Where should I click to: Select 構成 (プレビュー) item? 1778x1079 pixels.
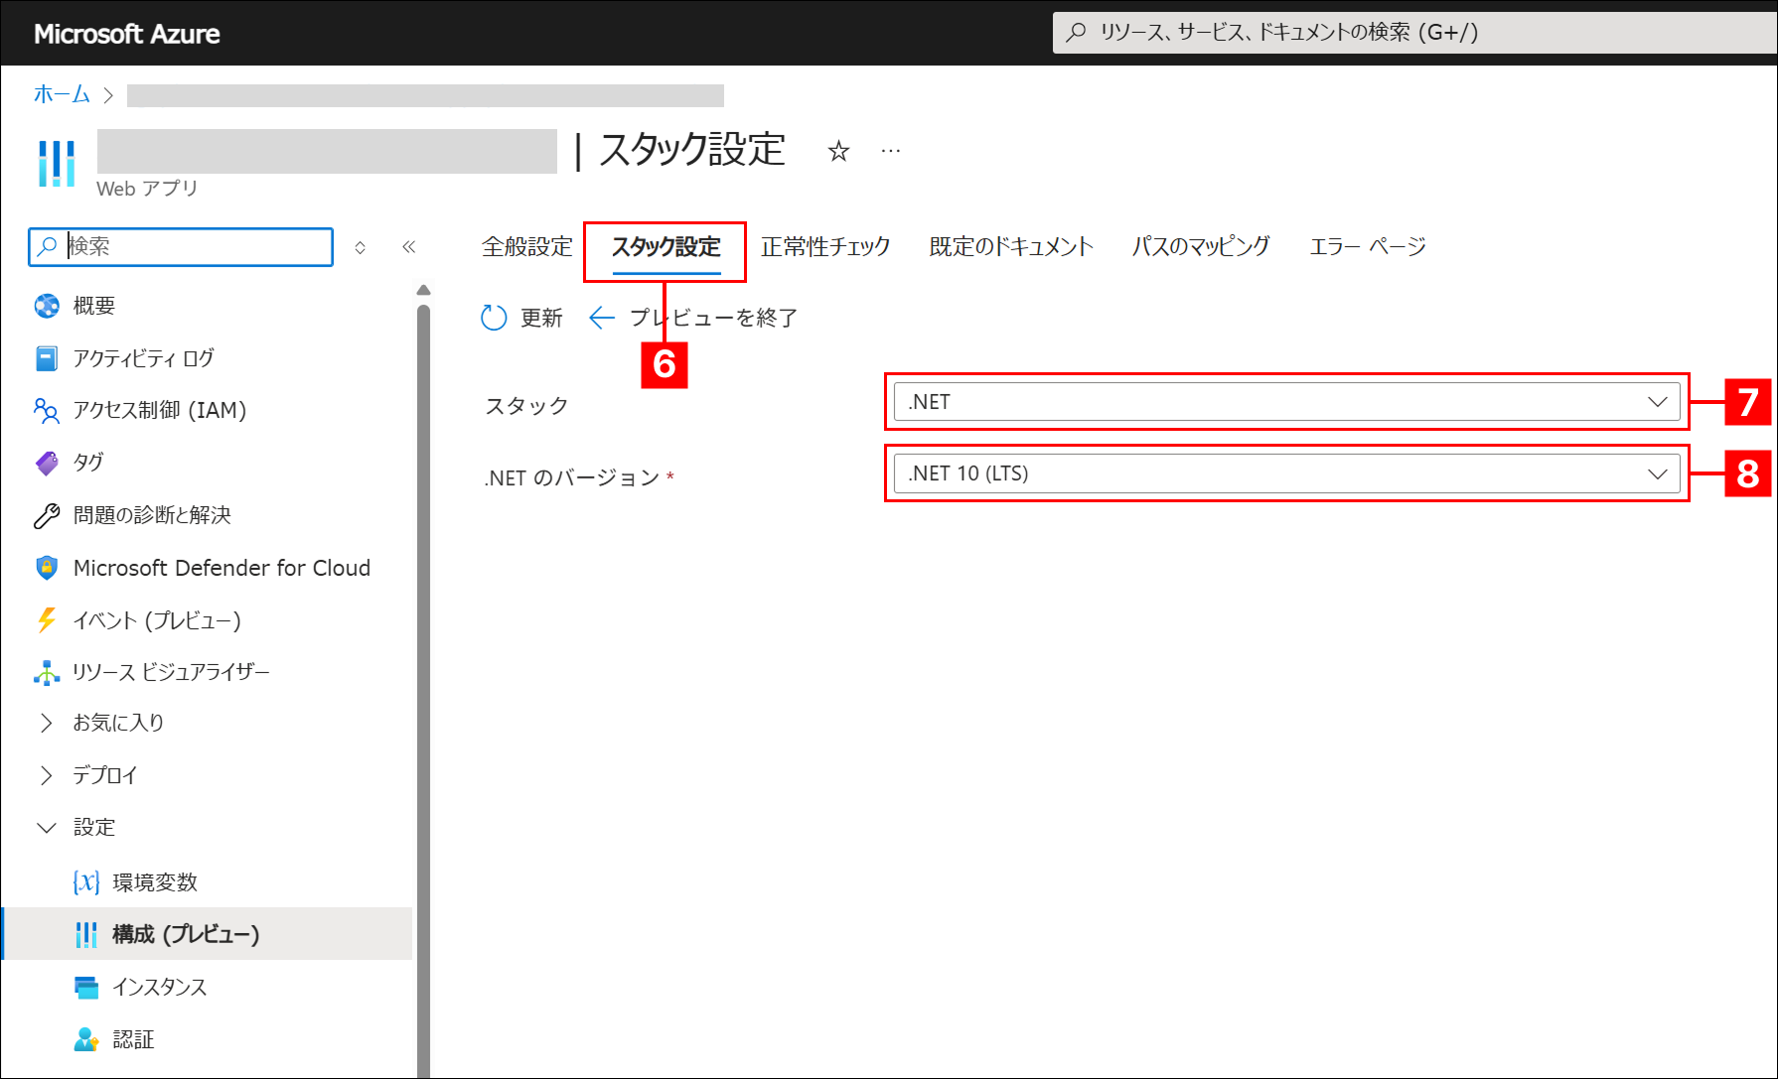pos(209,934)
